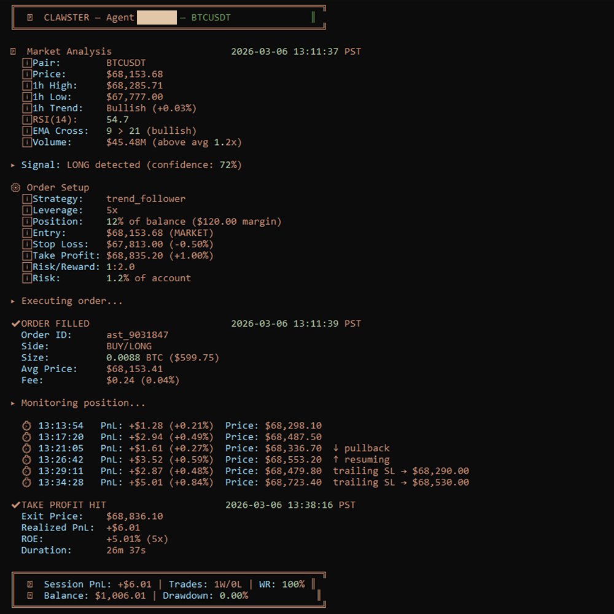614x614 pixels.
Task: Click the up arrow before resuming
Action: [336, 459]
